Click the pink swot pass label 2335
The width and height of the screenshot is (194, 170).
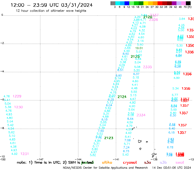[x=147, y=67]
